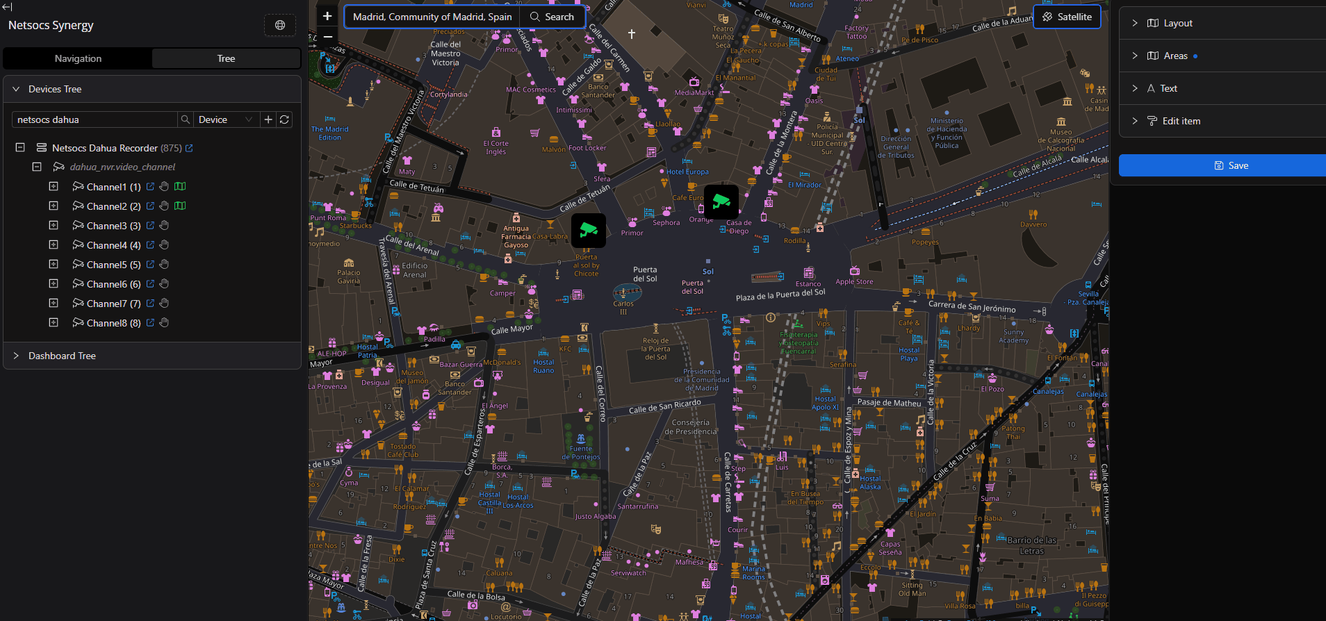This screenshot has height=621, width=1326.
Task: Click the magnifier icon in device search
Action: [186, 119]
